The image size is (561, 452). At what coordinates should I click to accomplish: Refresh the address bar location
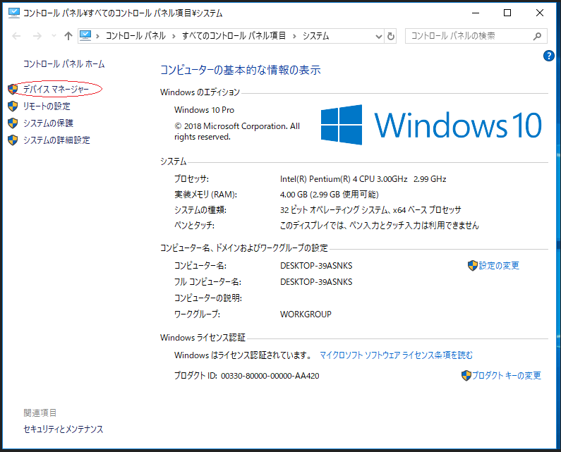coord(391,36)
